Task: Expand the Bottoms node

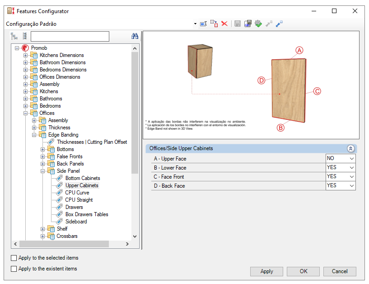Action: click(42, 149)
